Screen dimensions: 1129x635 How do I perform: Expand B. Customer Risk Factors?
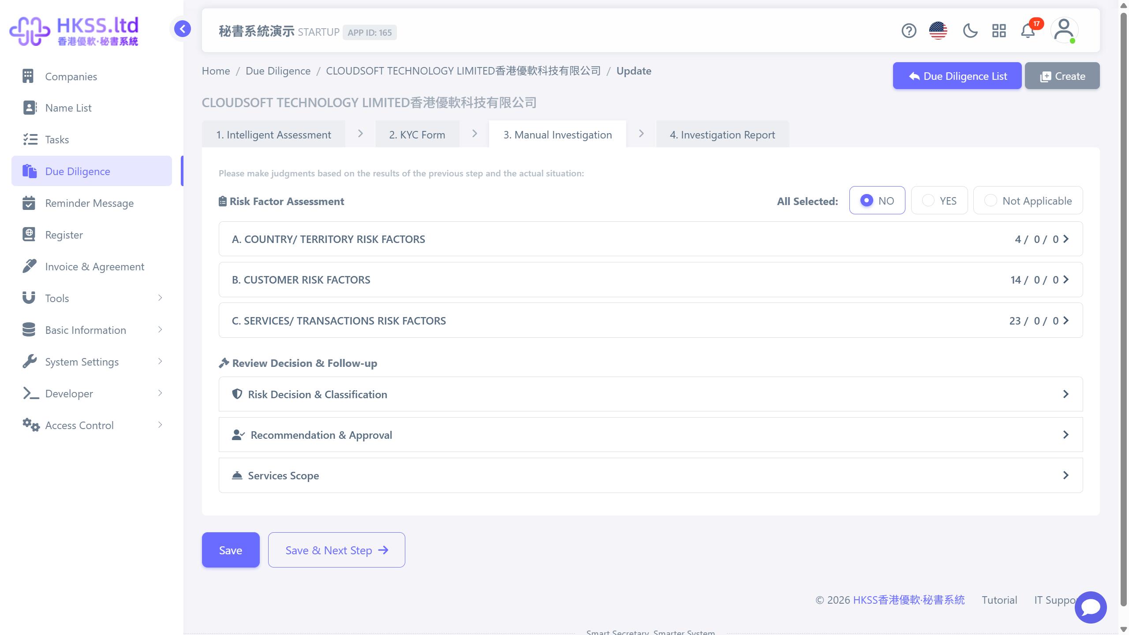(650, 280)
